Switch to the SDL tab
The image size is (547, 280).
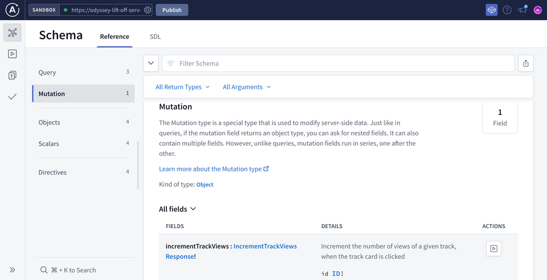pyautogui.click(x=155, y=36)
